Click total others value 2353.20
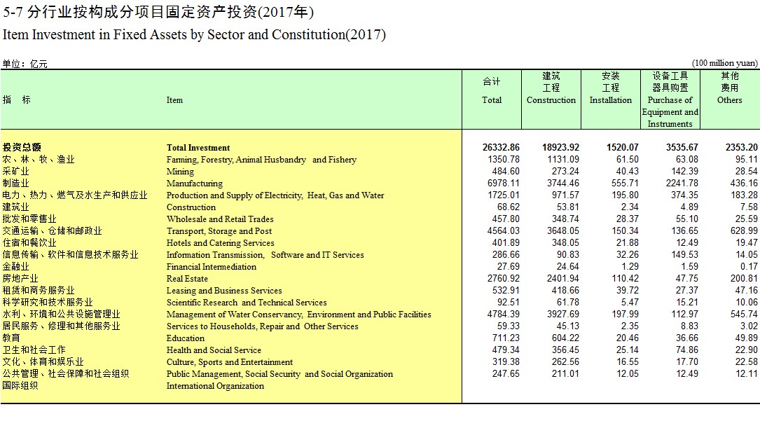 coord(742,147)
